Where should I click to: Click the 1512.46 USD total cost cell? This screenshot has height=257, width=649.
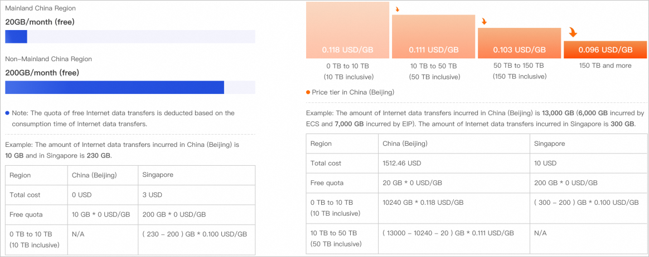click(x=454, y=163)
